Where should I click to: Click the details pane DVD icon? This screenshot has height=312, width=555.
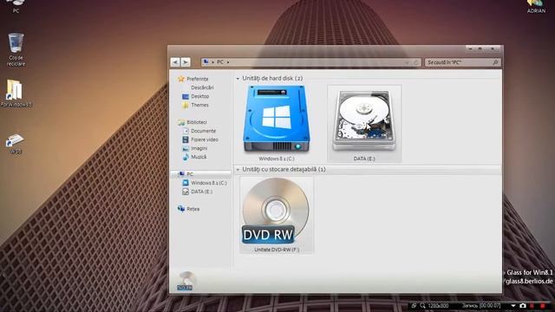coord(186,281)
